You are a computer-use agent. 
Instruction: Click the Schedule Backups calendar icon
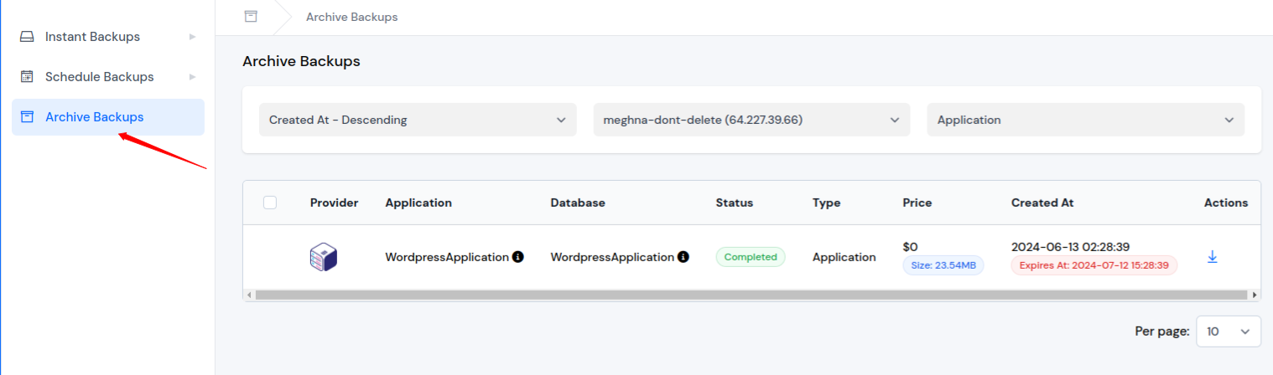click(x=27, y=77)
